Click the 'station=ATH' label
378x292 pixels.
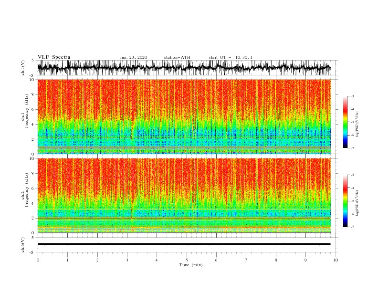[x=177, y=57]
